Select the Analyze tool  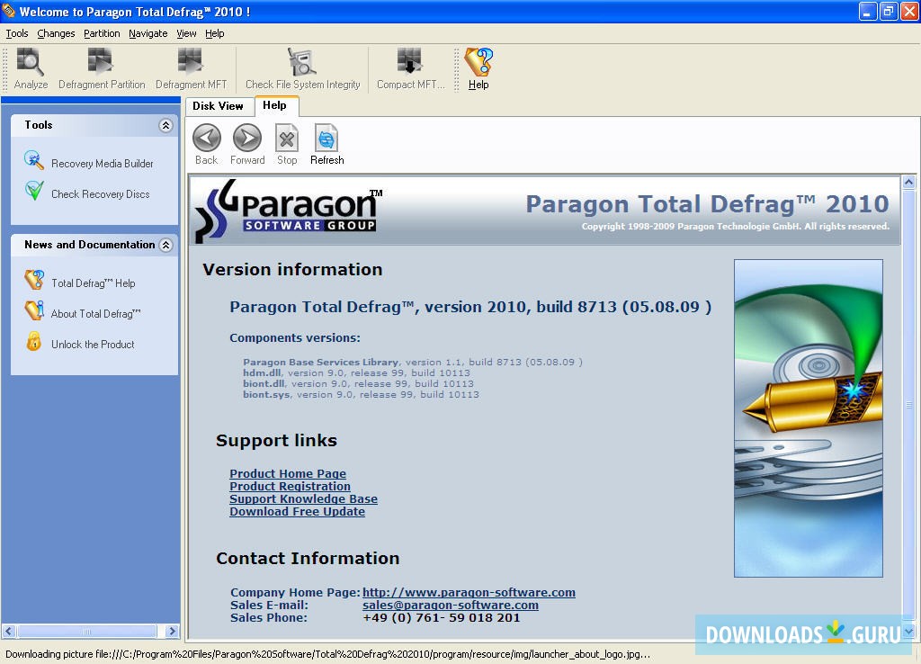(30, 67)
